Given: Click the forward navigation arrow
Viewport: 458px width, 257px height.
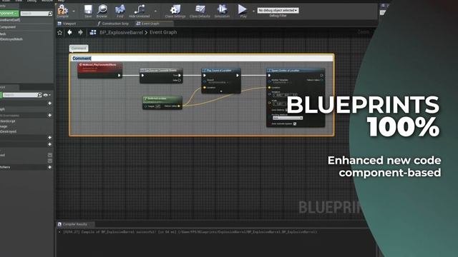Looking at the screenshot, I should [80, 32].
